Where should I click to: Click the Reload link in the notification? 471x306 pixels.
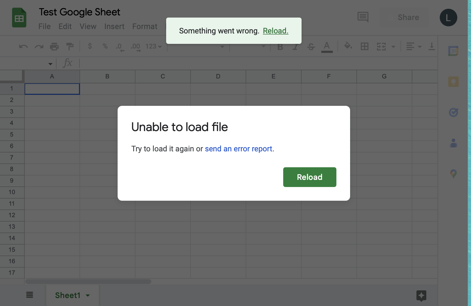click(x=276, y=31)
